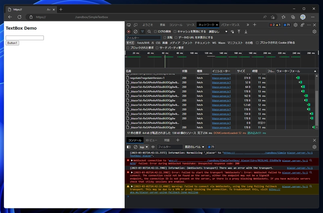Click the Button1 button

pos(13,43)
